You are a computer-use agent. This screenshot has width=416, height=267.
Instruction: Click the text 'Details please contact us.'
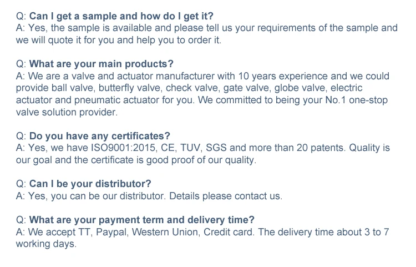point(226,196)
